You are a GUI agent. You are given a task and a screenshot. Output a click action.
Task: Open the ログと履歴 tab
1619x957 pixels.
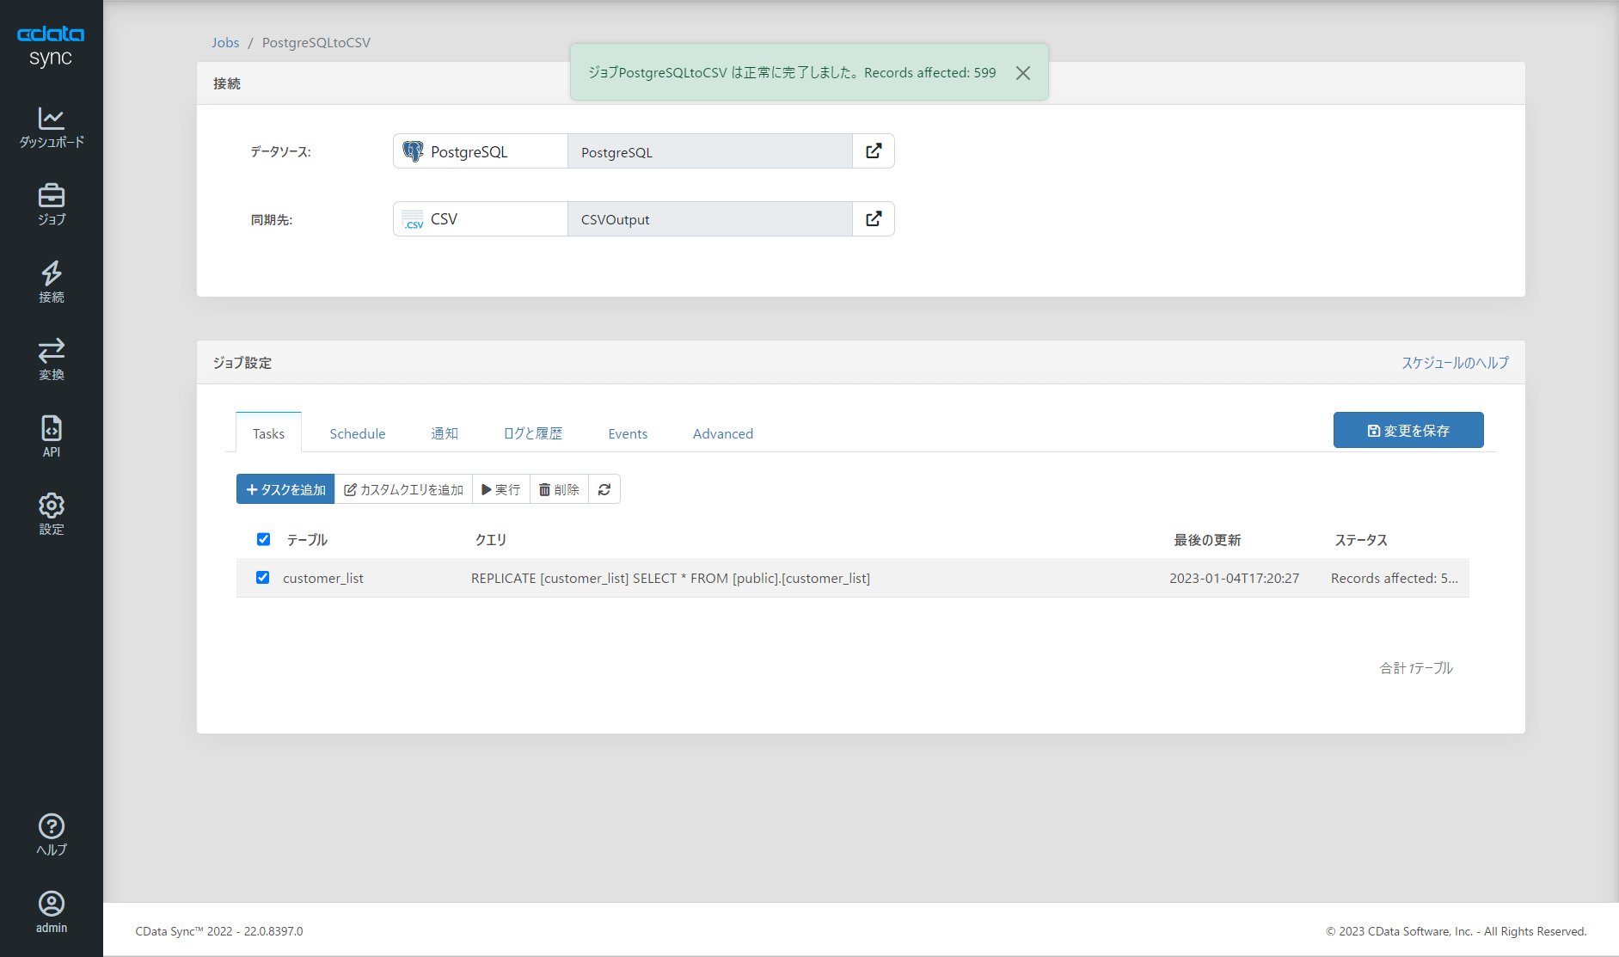[x=533, y=433]
